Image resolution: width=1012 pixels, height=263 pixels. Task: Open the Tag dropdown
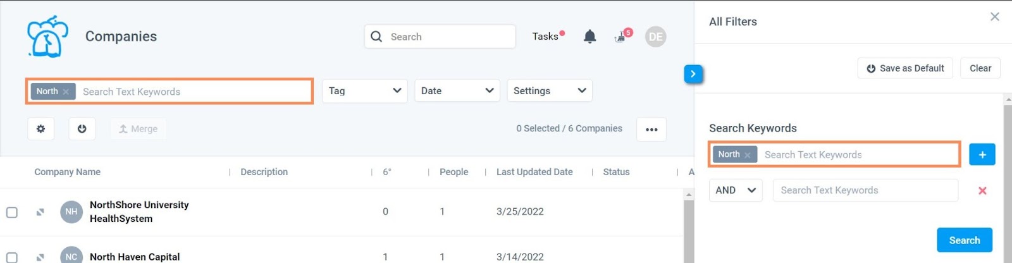coord(365,90)
